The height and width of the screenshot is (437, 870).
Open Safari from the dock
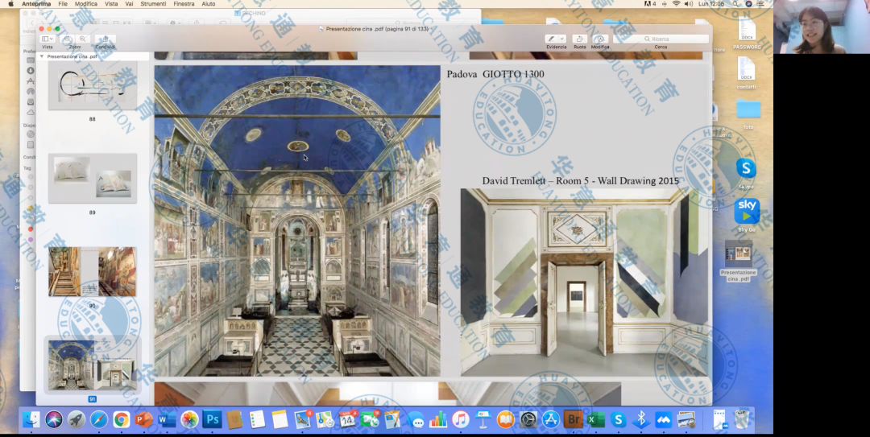99,420
